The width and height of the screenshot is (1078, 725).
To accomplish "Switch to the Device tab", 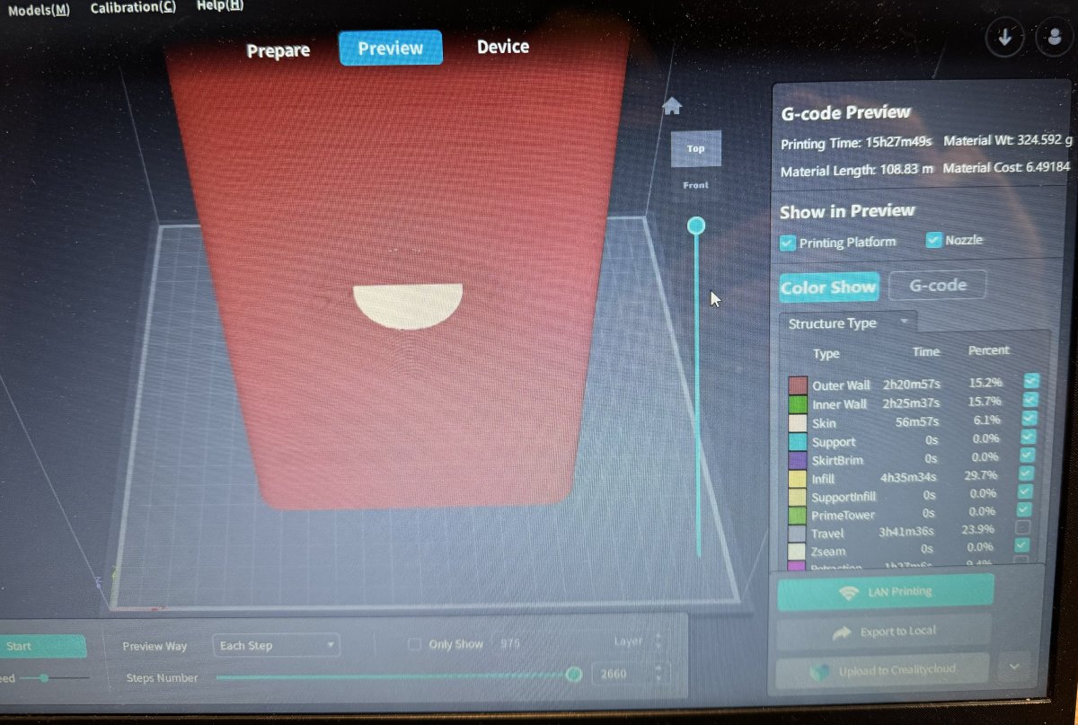I will [503, 47].
